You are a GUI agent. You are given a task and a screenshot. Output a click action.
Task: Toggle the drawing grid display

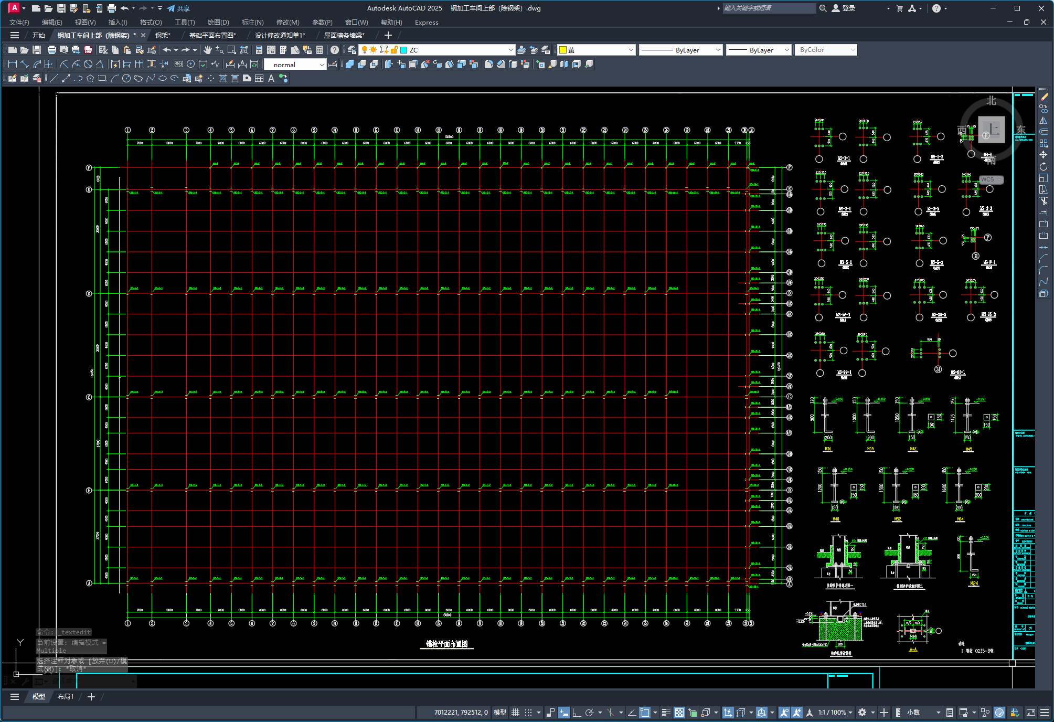(x=515, y=713)
